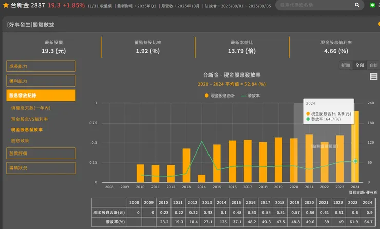The height and width of the screenshot is (229, 380).
Task: Click the 2024 payout ratio data point
Action: (355, 161)
